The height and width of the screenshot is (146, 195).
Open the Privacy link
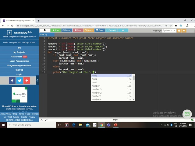pos(32,117)
